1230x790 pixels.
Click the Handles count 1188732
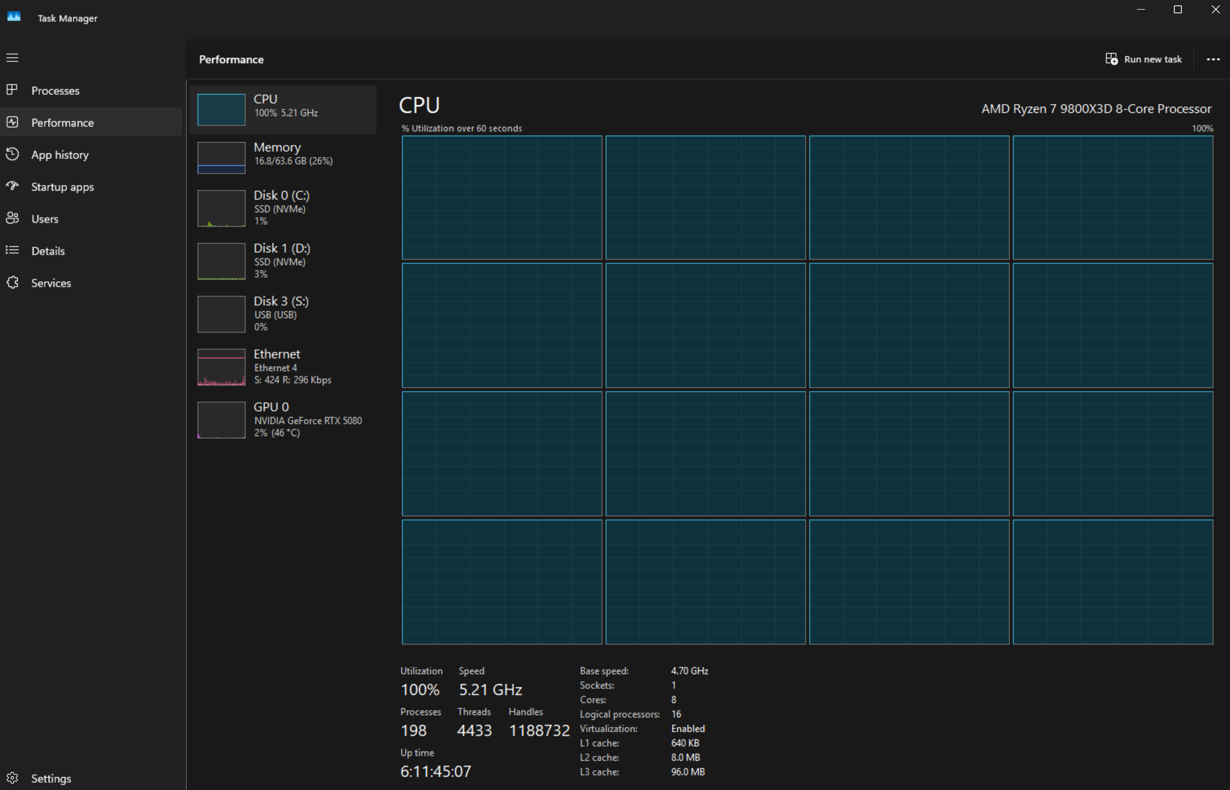[539, 730]
